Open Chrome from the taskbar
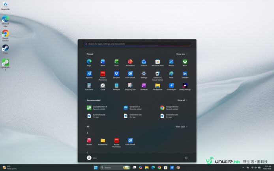The width and height of the screenshot is (274, 171). coord(160,167)
